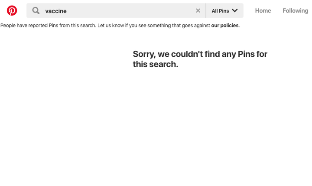This screenshot has width=312, height=186.
Task: Click the "Sorry, we couldn't find any Pins" heading
Action: (x=200, y=59)
